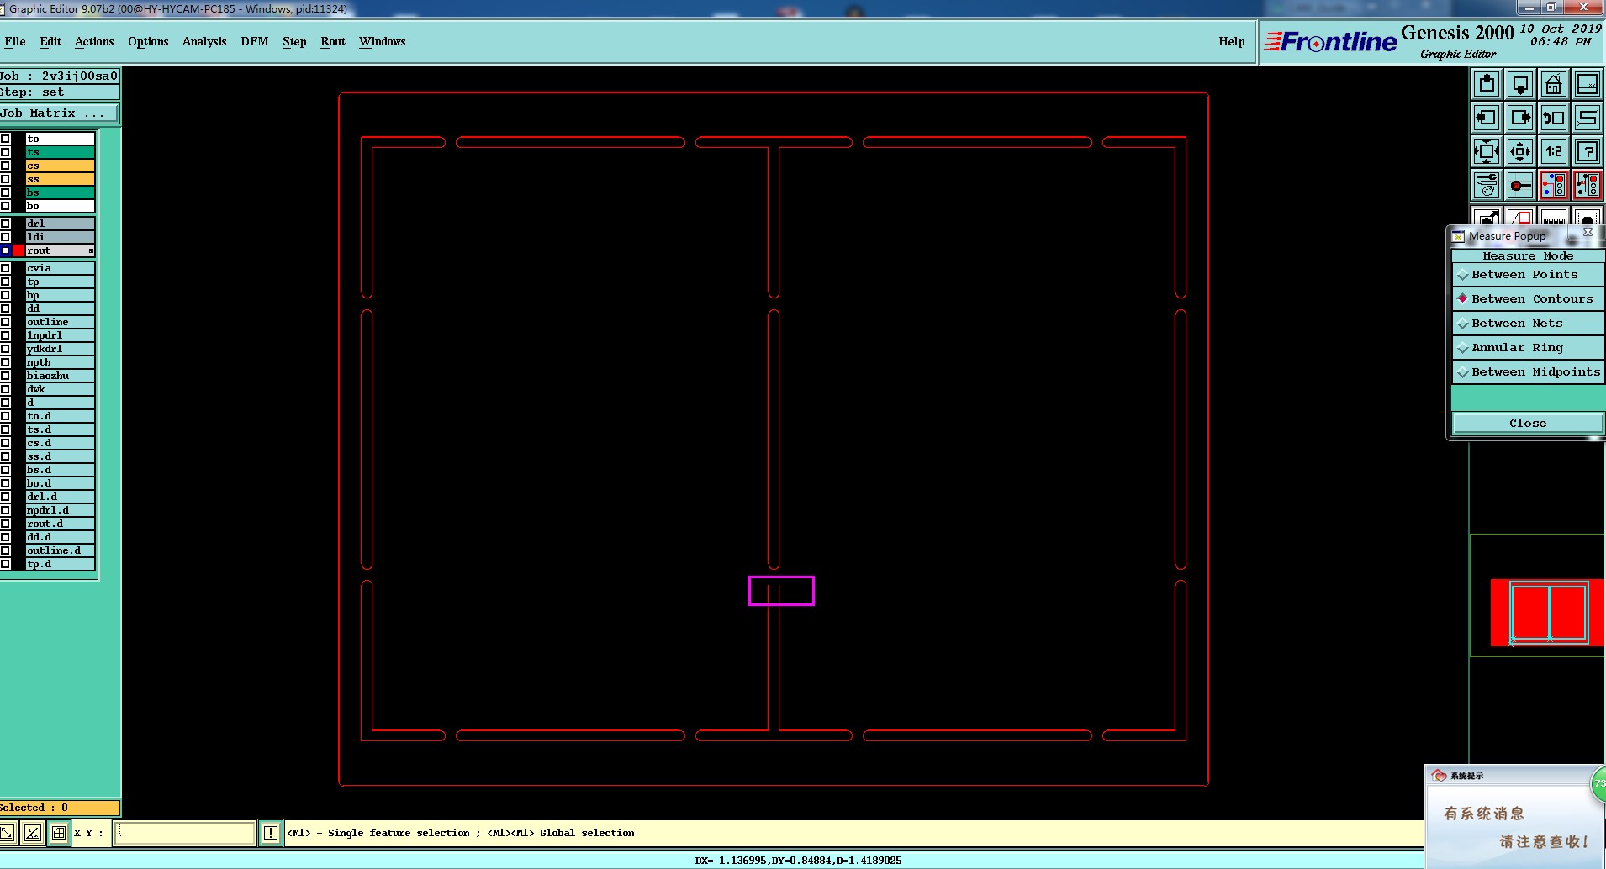This screenshot has height=869, width=1606.
Task: Select Between Points measure mode
Action: click(1528, 275)
